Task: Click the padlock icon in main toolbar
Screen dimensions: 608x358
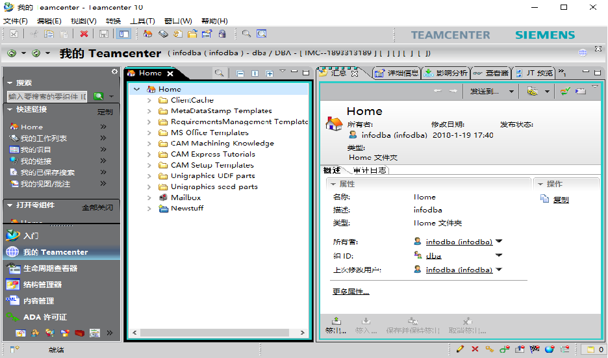Action: tap(222, 34)
